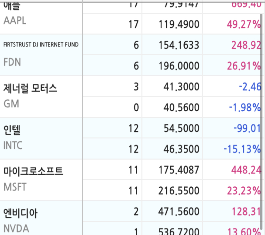Select the 인텔 stock name
Screen dimensions: 265x235
point(12,130)
